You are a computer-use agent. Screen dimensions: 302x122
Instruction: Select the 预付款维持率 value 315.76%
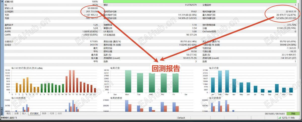[x=292, y=25]
